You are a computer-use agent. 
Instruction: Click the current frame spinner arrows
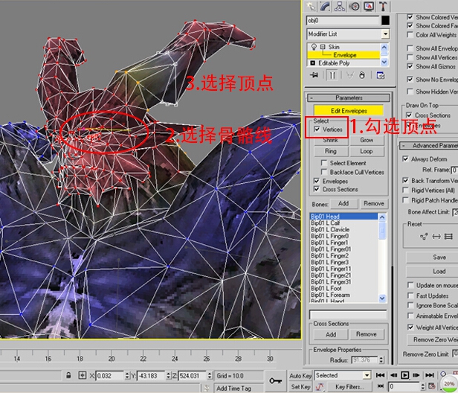tap(423, 386)
